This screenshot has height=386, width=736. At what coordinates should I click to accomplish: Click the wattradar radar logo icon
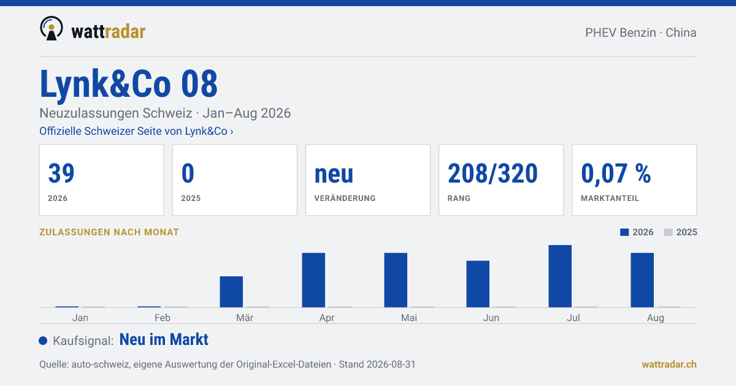pyautogui.click(x=51, y=28)
